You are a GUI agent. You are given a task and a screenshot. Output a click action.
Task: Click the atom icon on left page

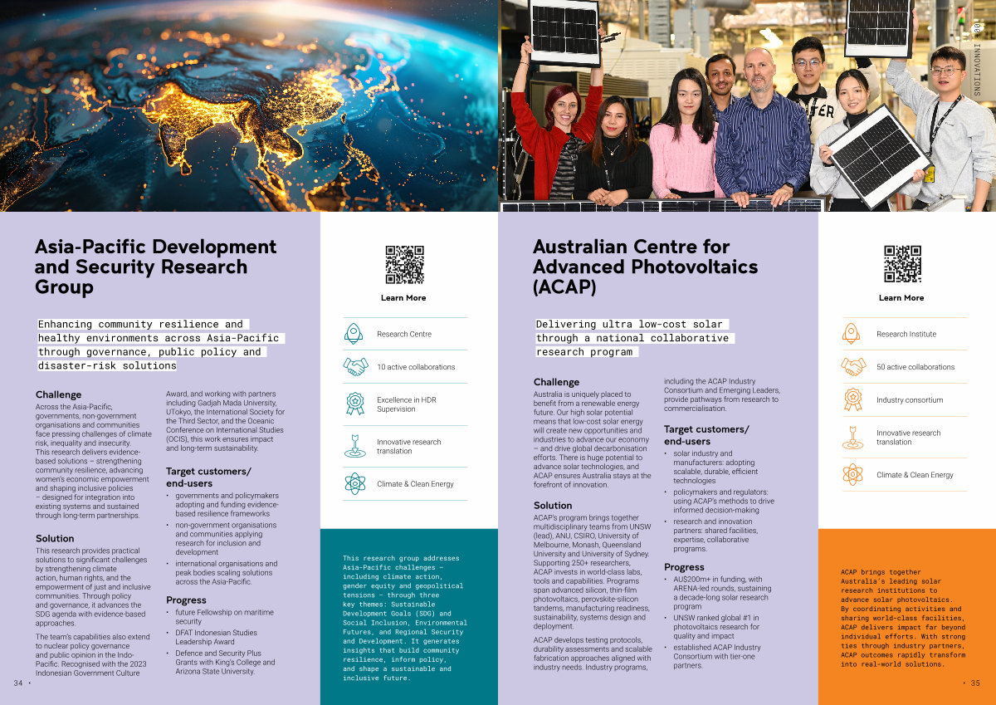(354, 483)
